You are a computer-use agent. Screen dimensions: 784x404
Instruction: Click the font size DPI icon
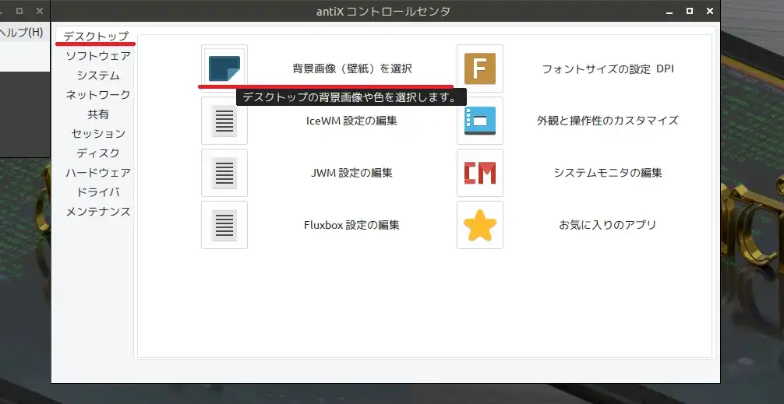coord(480,69)
